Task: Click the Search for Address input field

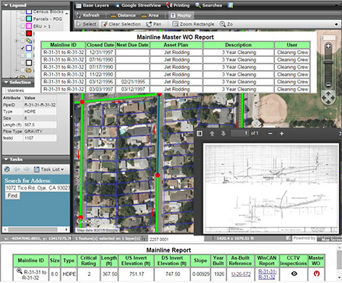Action: click(37, 188)
